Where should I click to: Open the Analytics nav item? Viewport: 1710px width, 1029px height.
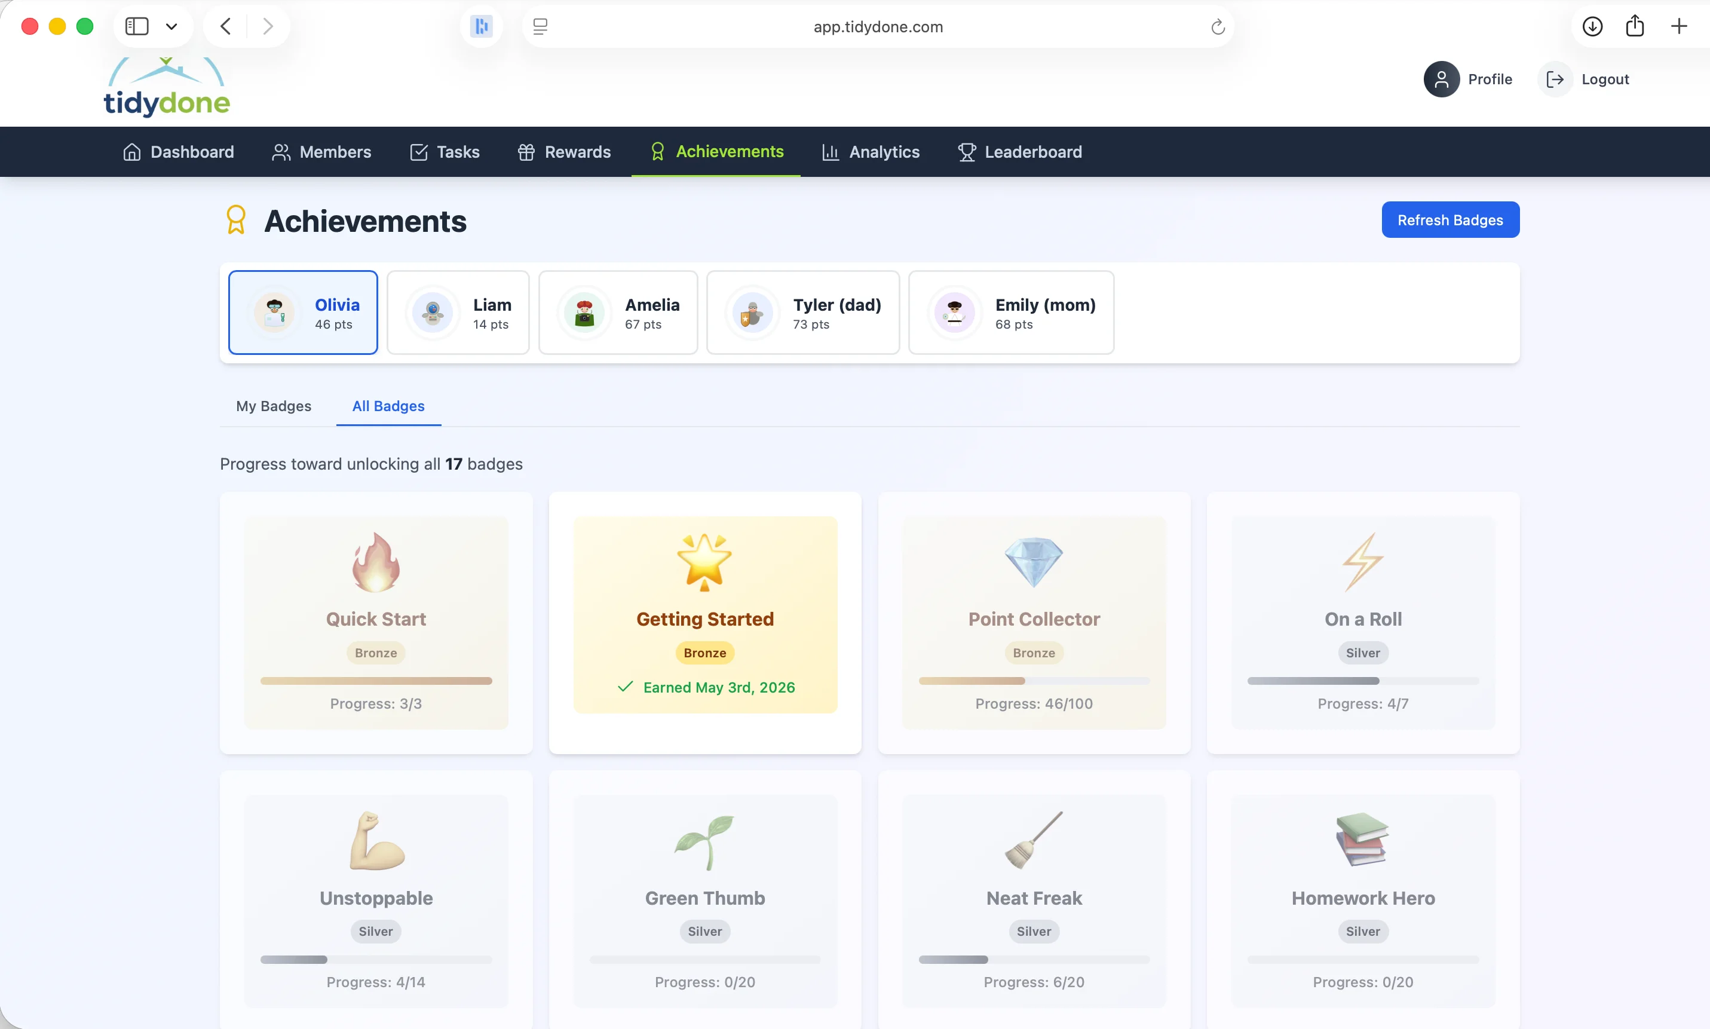(x=870, y=152)
